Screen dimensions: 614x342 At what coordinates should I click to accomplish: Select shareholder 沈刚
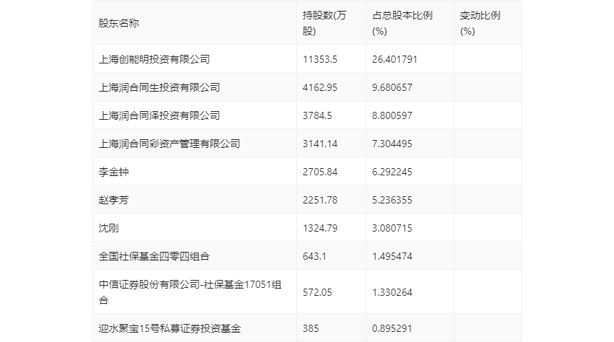pos(108,228)
